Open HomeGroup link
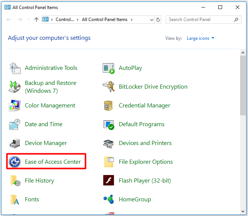Image resolution: width=248 pixels, height=216 pixels. point(135,199)
